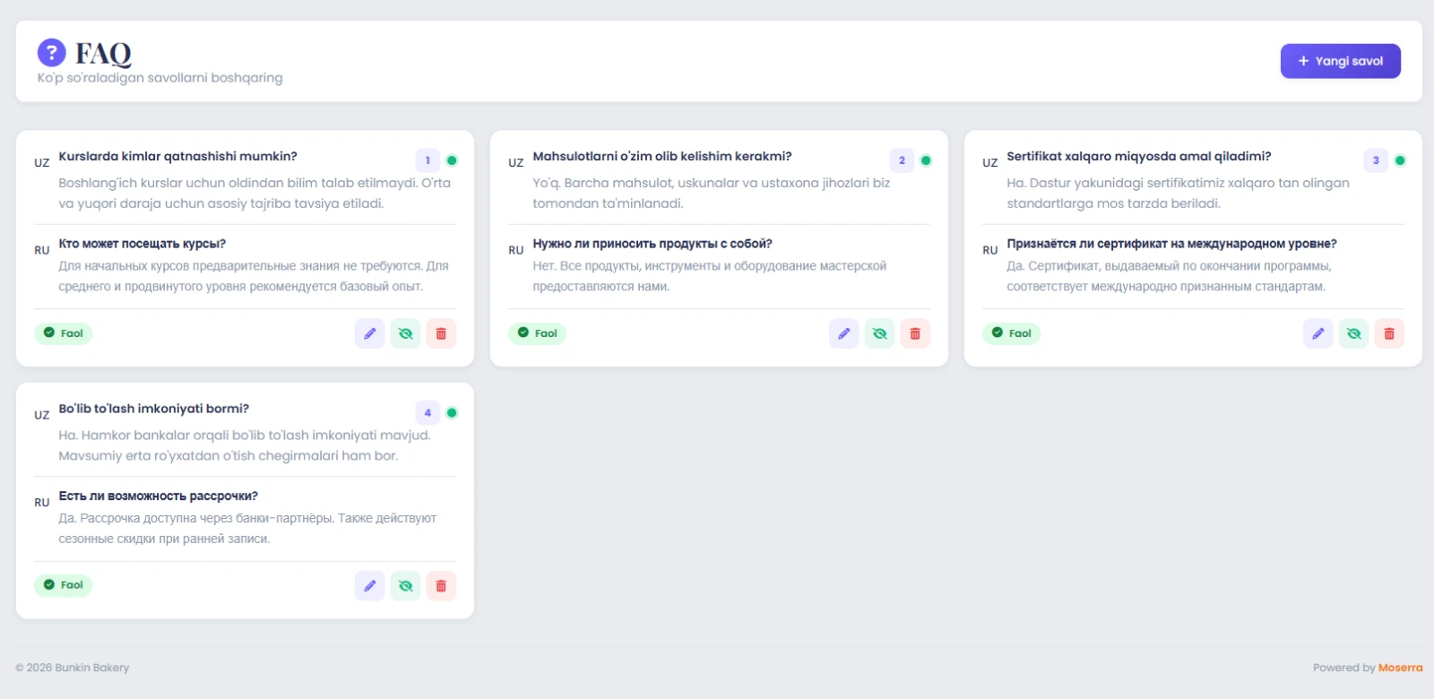The height and width of the screenshot is (699, 1434).
Task: Click the Faol status badge on question 1
Action: [x=63, y=333]
